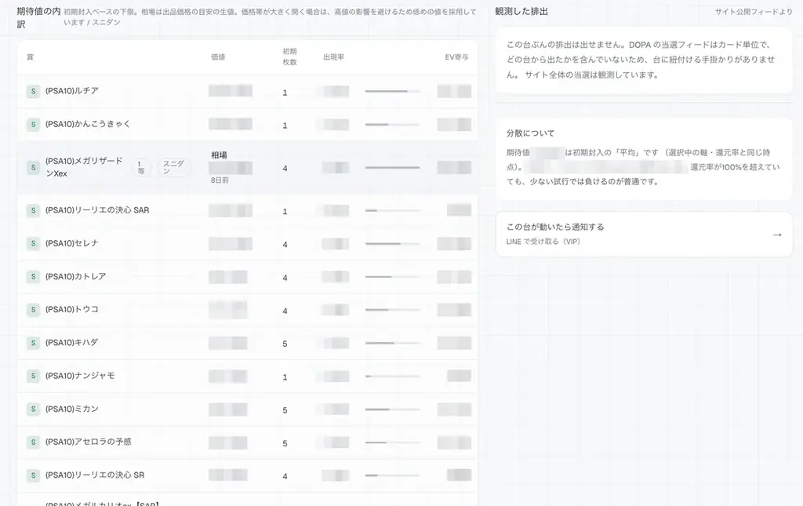Select the (PSA10)トウコ prize name
The image size is (803, 506).
(x=71, y=309)
